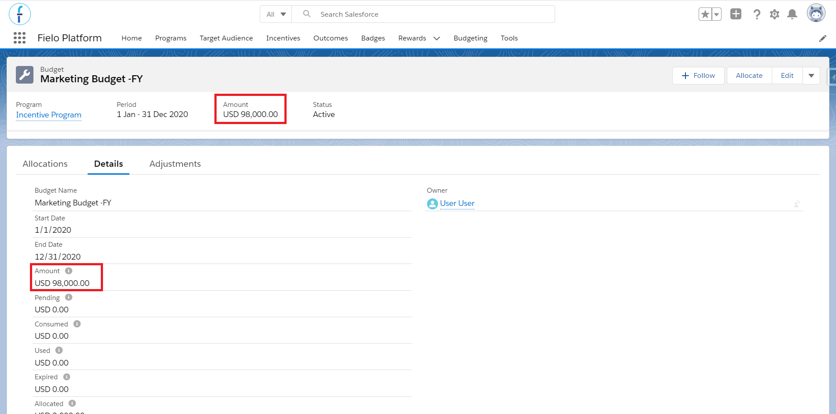
Task: Show info tooltip for Used field
Action: (x=59, y=350)
